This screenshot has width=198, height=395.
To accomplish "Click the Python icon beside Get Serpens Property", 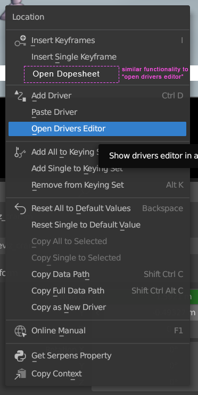I will click(20, 356).
